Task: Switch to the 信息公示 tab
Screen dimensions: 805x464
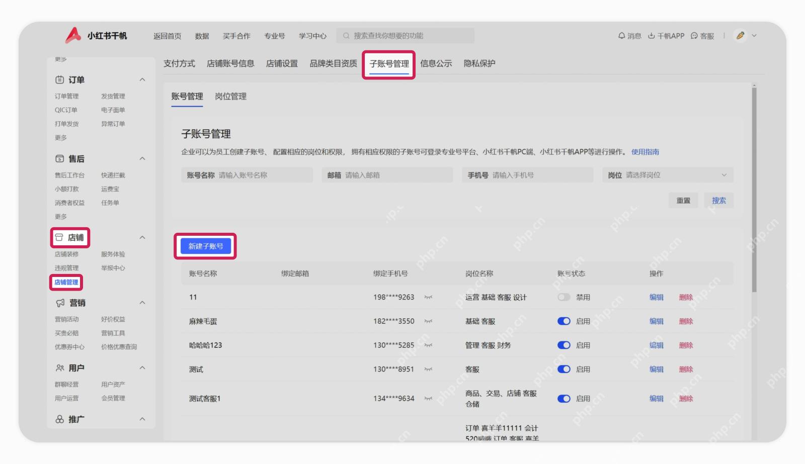Action: tap(436, 63)
